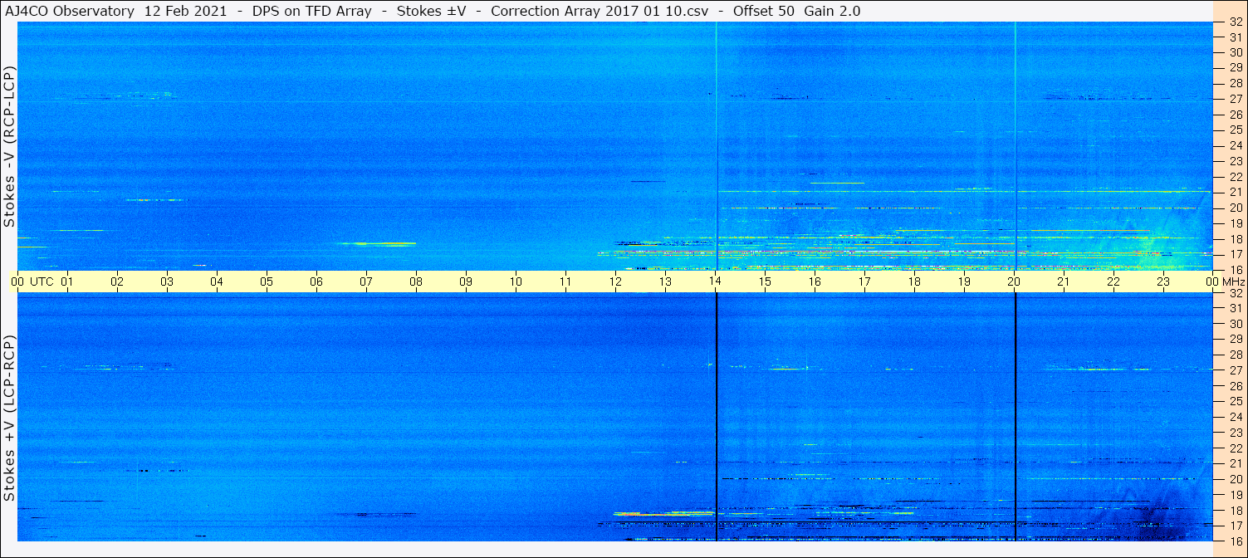The width and height of the screenshot is (1248, 558).
Task: Click the 17 hour label on the time axis
Action: 864,281
